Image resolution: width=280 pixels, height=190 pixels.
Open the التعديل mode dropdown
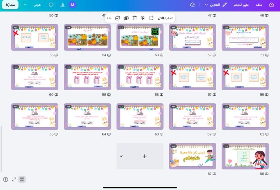coord(212,5)
